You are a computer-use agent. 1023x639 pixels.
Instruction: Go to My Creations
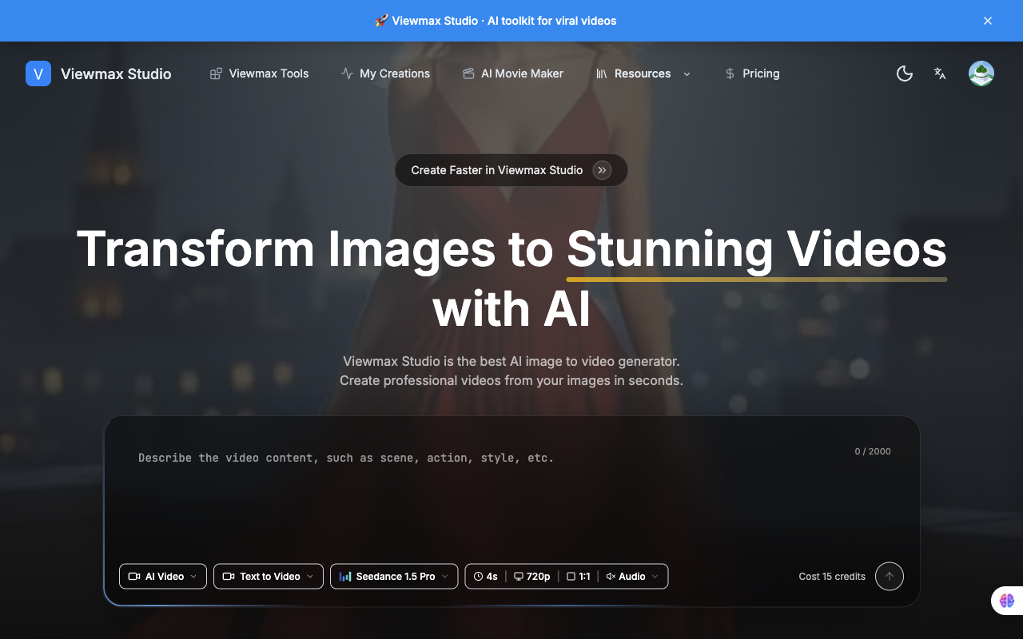pyautogui.click(x=385, y=73)
